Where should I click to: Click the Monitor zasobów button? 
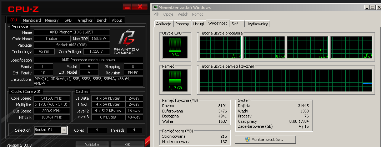click(265, 140)
